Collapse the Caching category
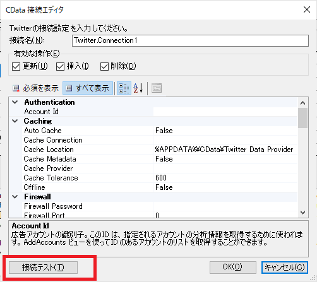The width and height of the screenshot is (317, 282). [x=15, y=121]
